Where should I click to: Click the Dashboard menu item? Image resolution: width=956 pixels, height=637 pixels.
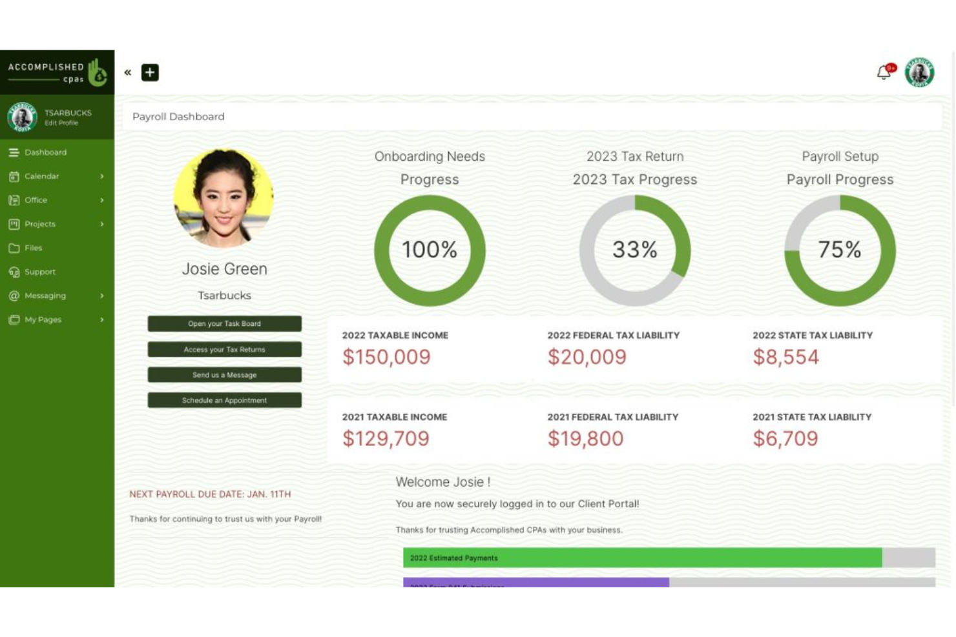(x=45, y=152)
